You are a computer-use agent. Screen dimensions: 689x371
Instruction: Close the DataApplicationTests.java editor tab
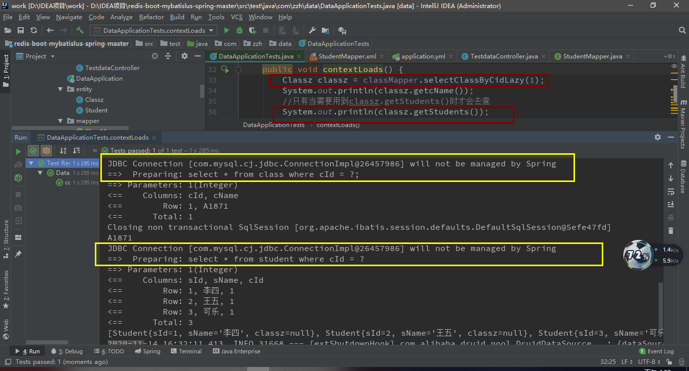(299, 56)
